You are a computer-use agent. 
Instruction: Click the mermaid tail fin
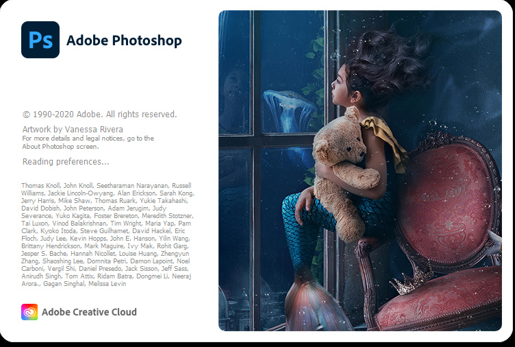[x=314, y=304]
